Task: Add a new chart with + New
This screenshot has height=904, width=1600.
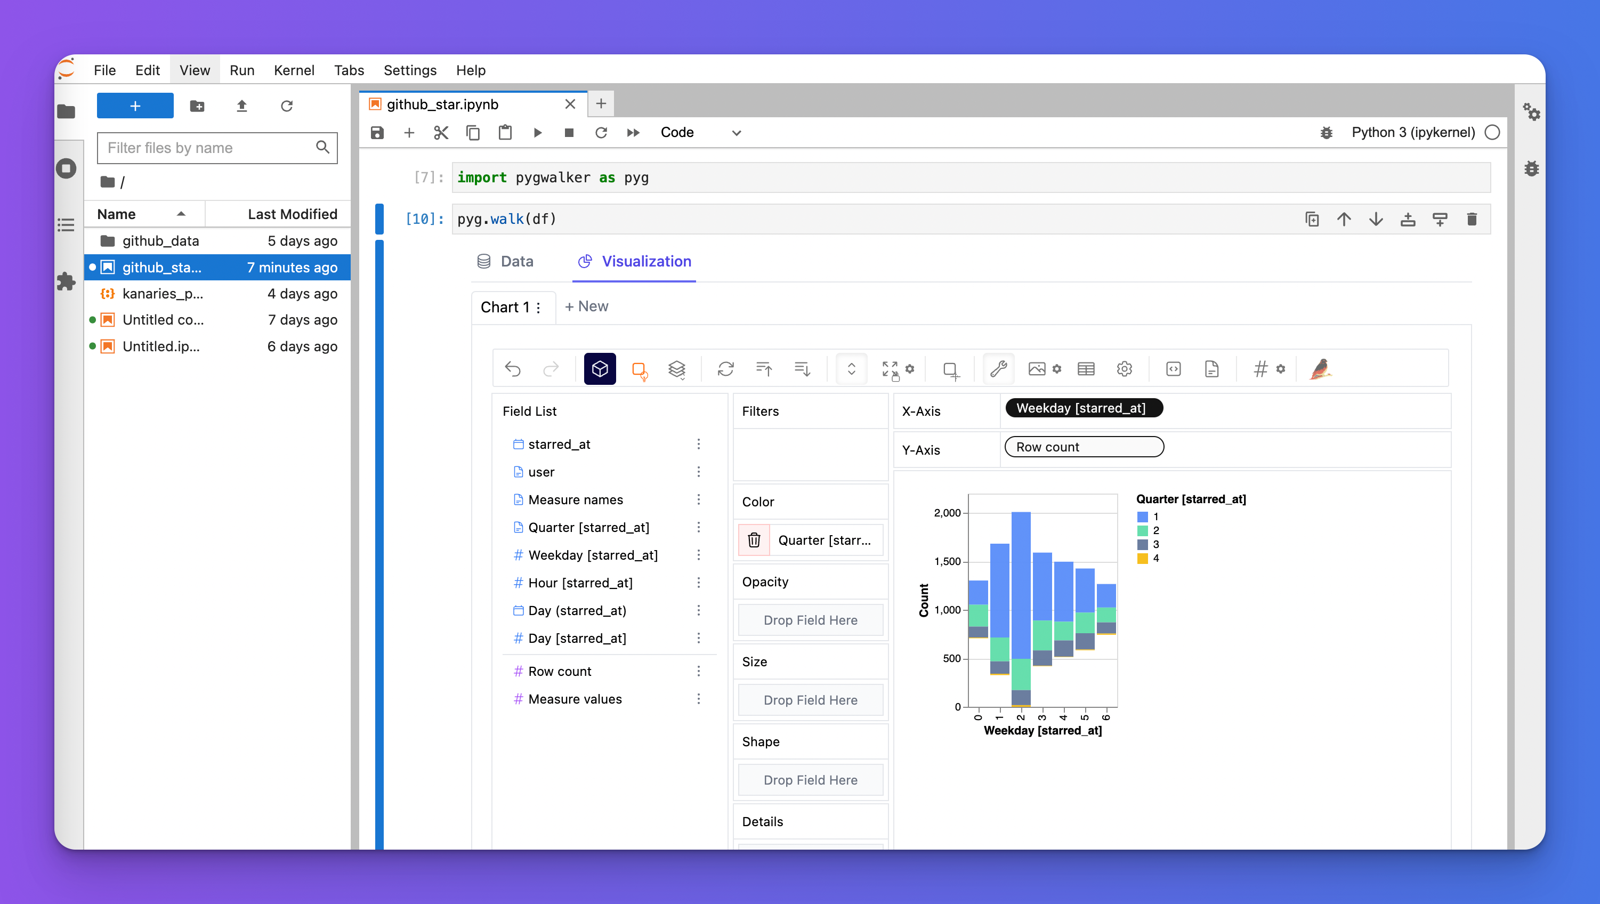Action: coord(586,306)
